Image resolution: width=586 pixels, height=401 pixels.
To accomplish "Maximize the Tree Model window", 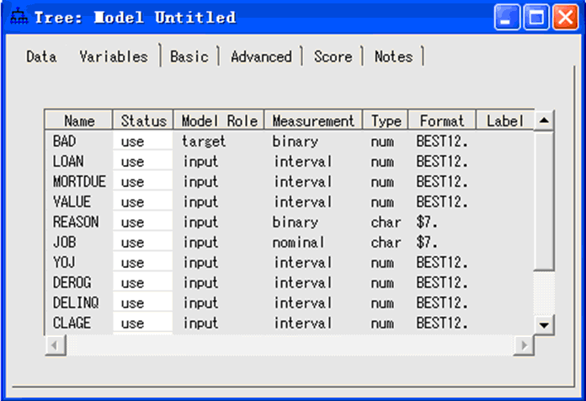I will pyautogui.click(x=535, y=17).
